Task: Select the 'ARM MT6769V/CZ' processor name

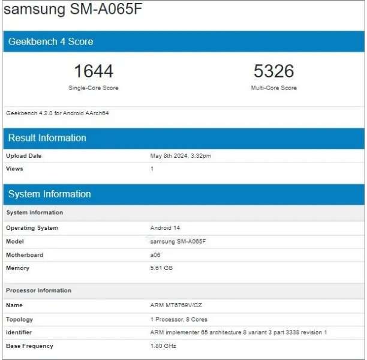Action: coord(176,305)
